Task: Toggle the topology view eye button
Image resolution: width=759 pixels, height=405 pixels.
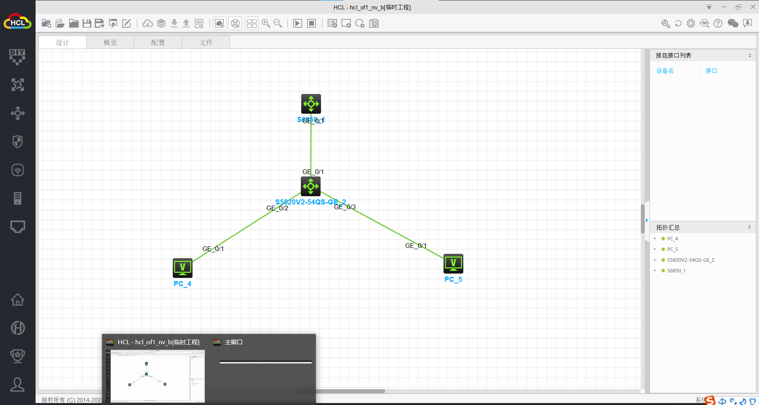Action: coord(235,23)
